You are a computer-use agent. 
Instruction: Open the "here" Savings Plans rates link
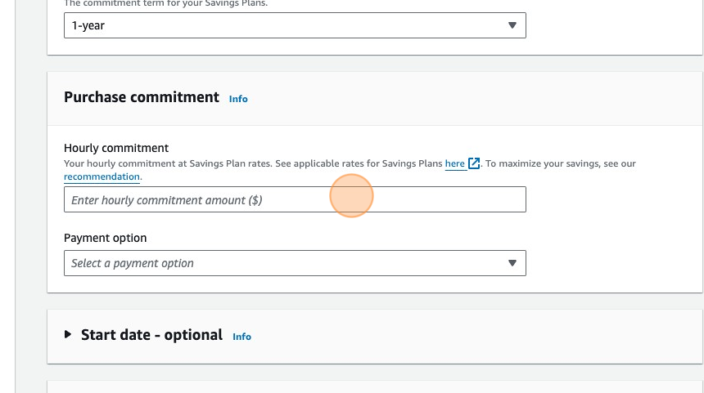[455, 164]
